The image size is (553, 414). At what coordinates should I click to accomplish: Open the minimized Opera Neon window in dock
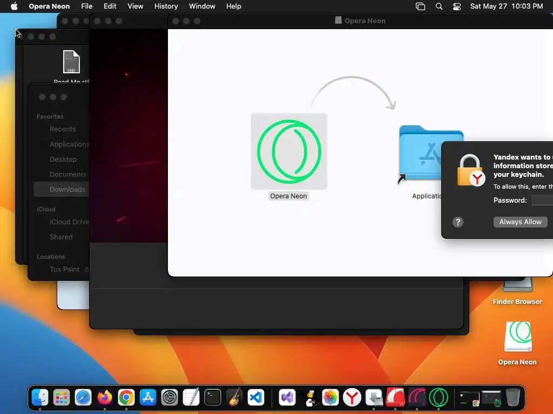pos(491,398)
